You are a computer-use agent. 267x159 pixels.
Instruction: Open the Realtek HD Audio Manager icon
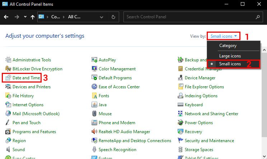click(94, 132)
